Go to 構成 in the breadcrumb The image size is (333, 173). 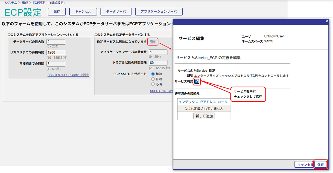(x=25, y=3)
